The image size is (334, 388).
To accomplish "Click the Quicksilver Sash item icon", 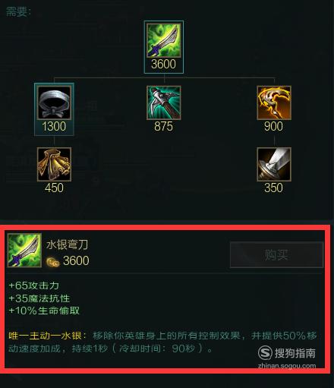I will pos(54,103).
